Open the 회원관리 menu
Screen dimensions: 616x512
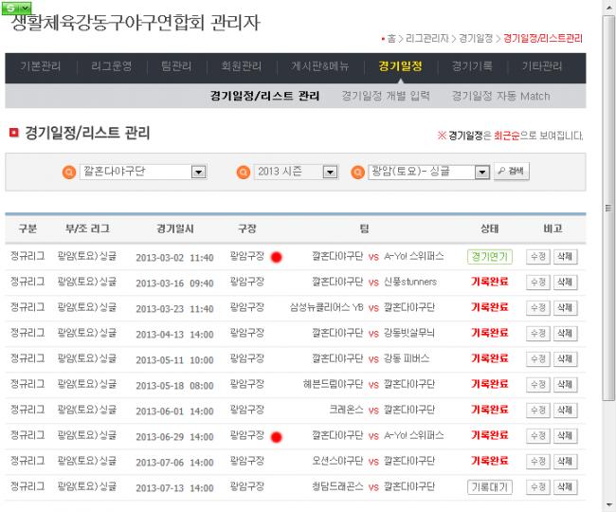coord(242,66)
